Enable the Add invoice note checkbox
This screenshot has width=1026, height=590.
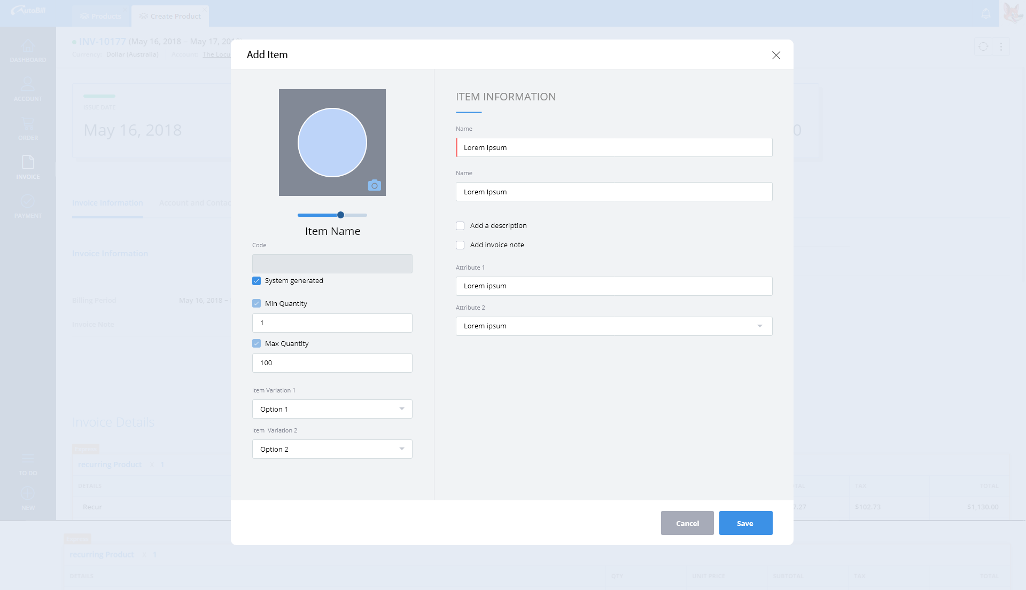(x=460, y=245)
